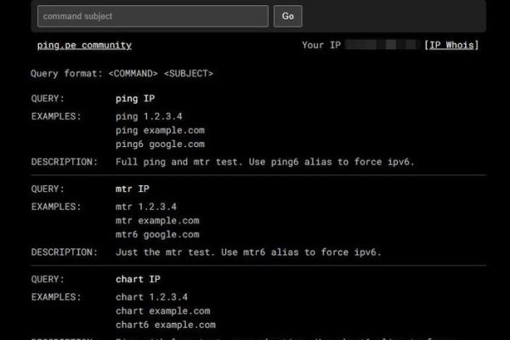This screenshot has height=340, width=510.
Task: Click the full ping and mtr test description
Action: click(264, 161)
